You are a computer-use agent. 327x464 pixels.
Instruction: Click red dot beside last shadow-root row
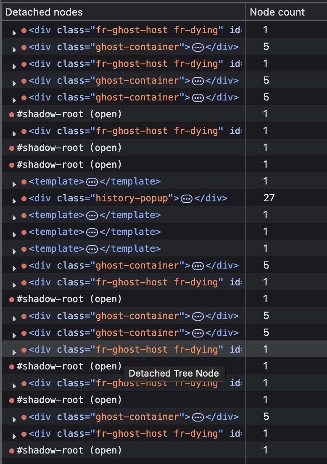[12, 451]
